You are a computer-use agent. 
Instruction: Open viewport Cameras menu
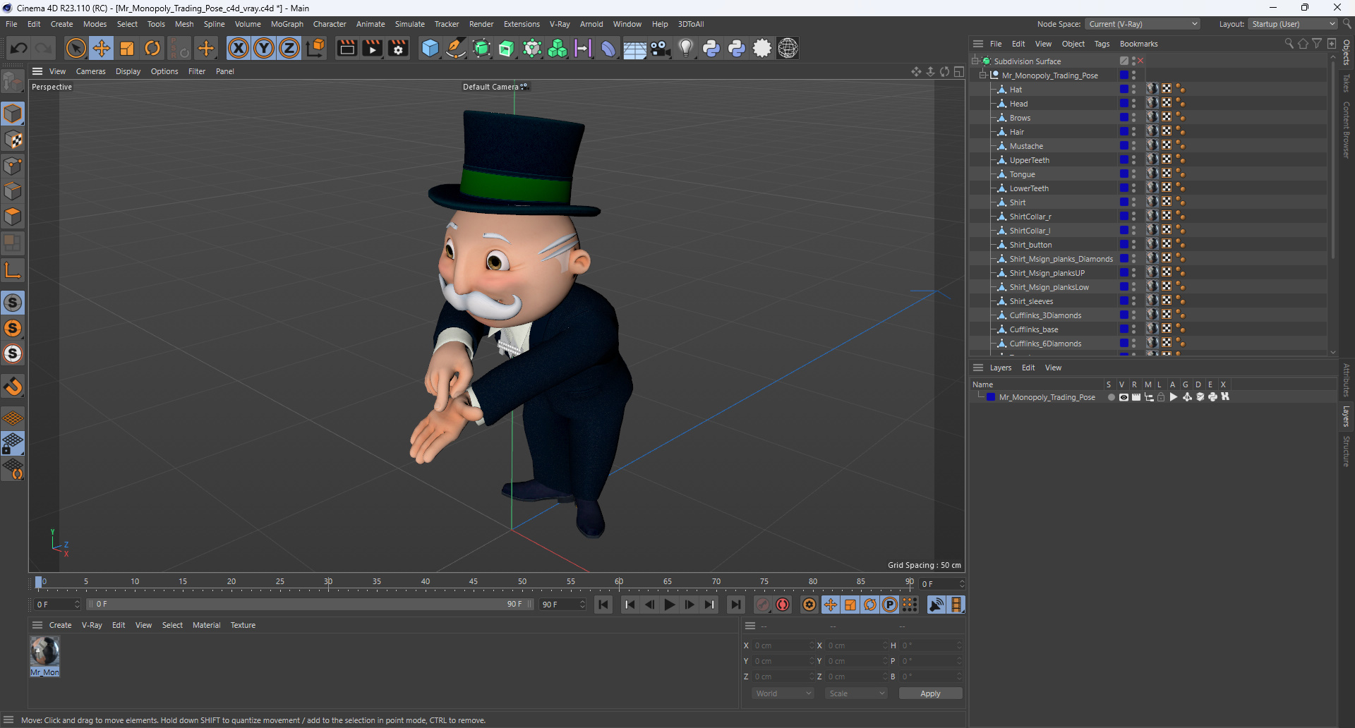tap(90, 71)
